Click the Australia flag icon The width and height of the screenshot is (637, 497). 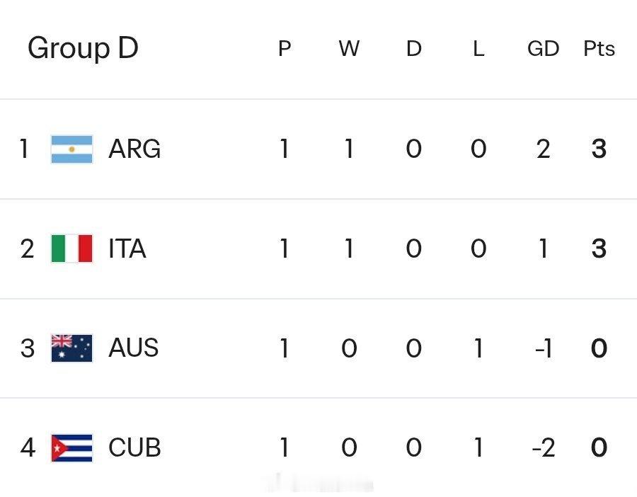tap(71, 348)
